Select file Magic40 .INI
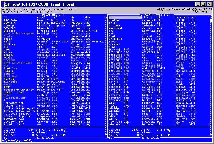Screen dimensions: 214x144 pos(80,119)
